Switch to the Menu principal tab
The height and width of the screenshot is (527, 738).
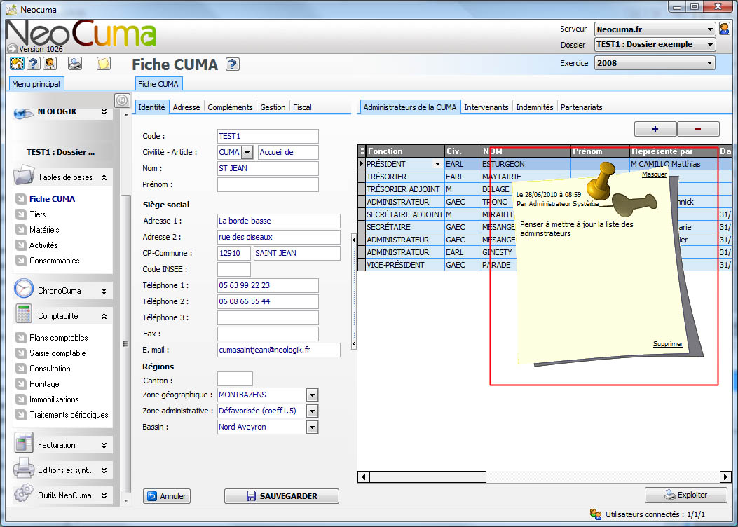pyautogui.click(x=36, y=84)
